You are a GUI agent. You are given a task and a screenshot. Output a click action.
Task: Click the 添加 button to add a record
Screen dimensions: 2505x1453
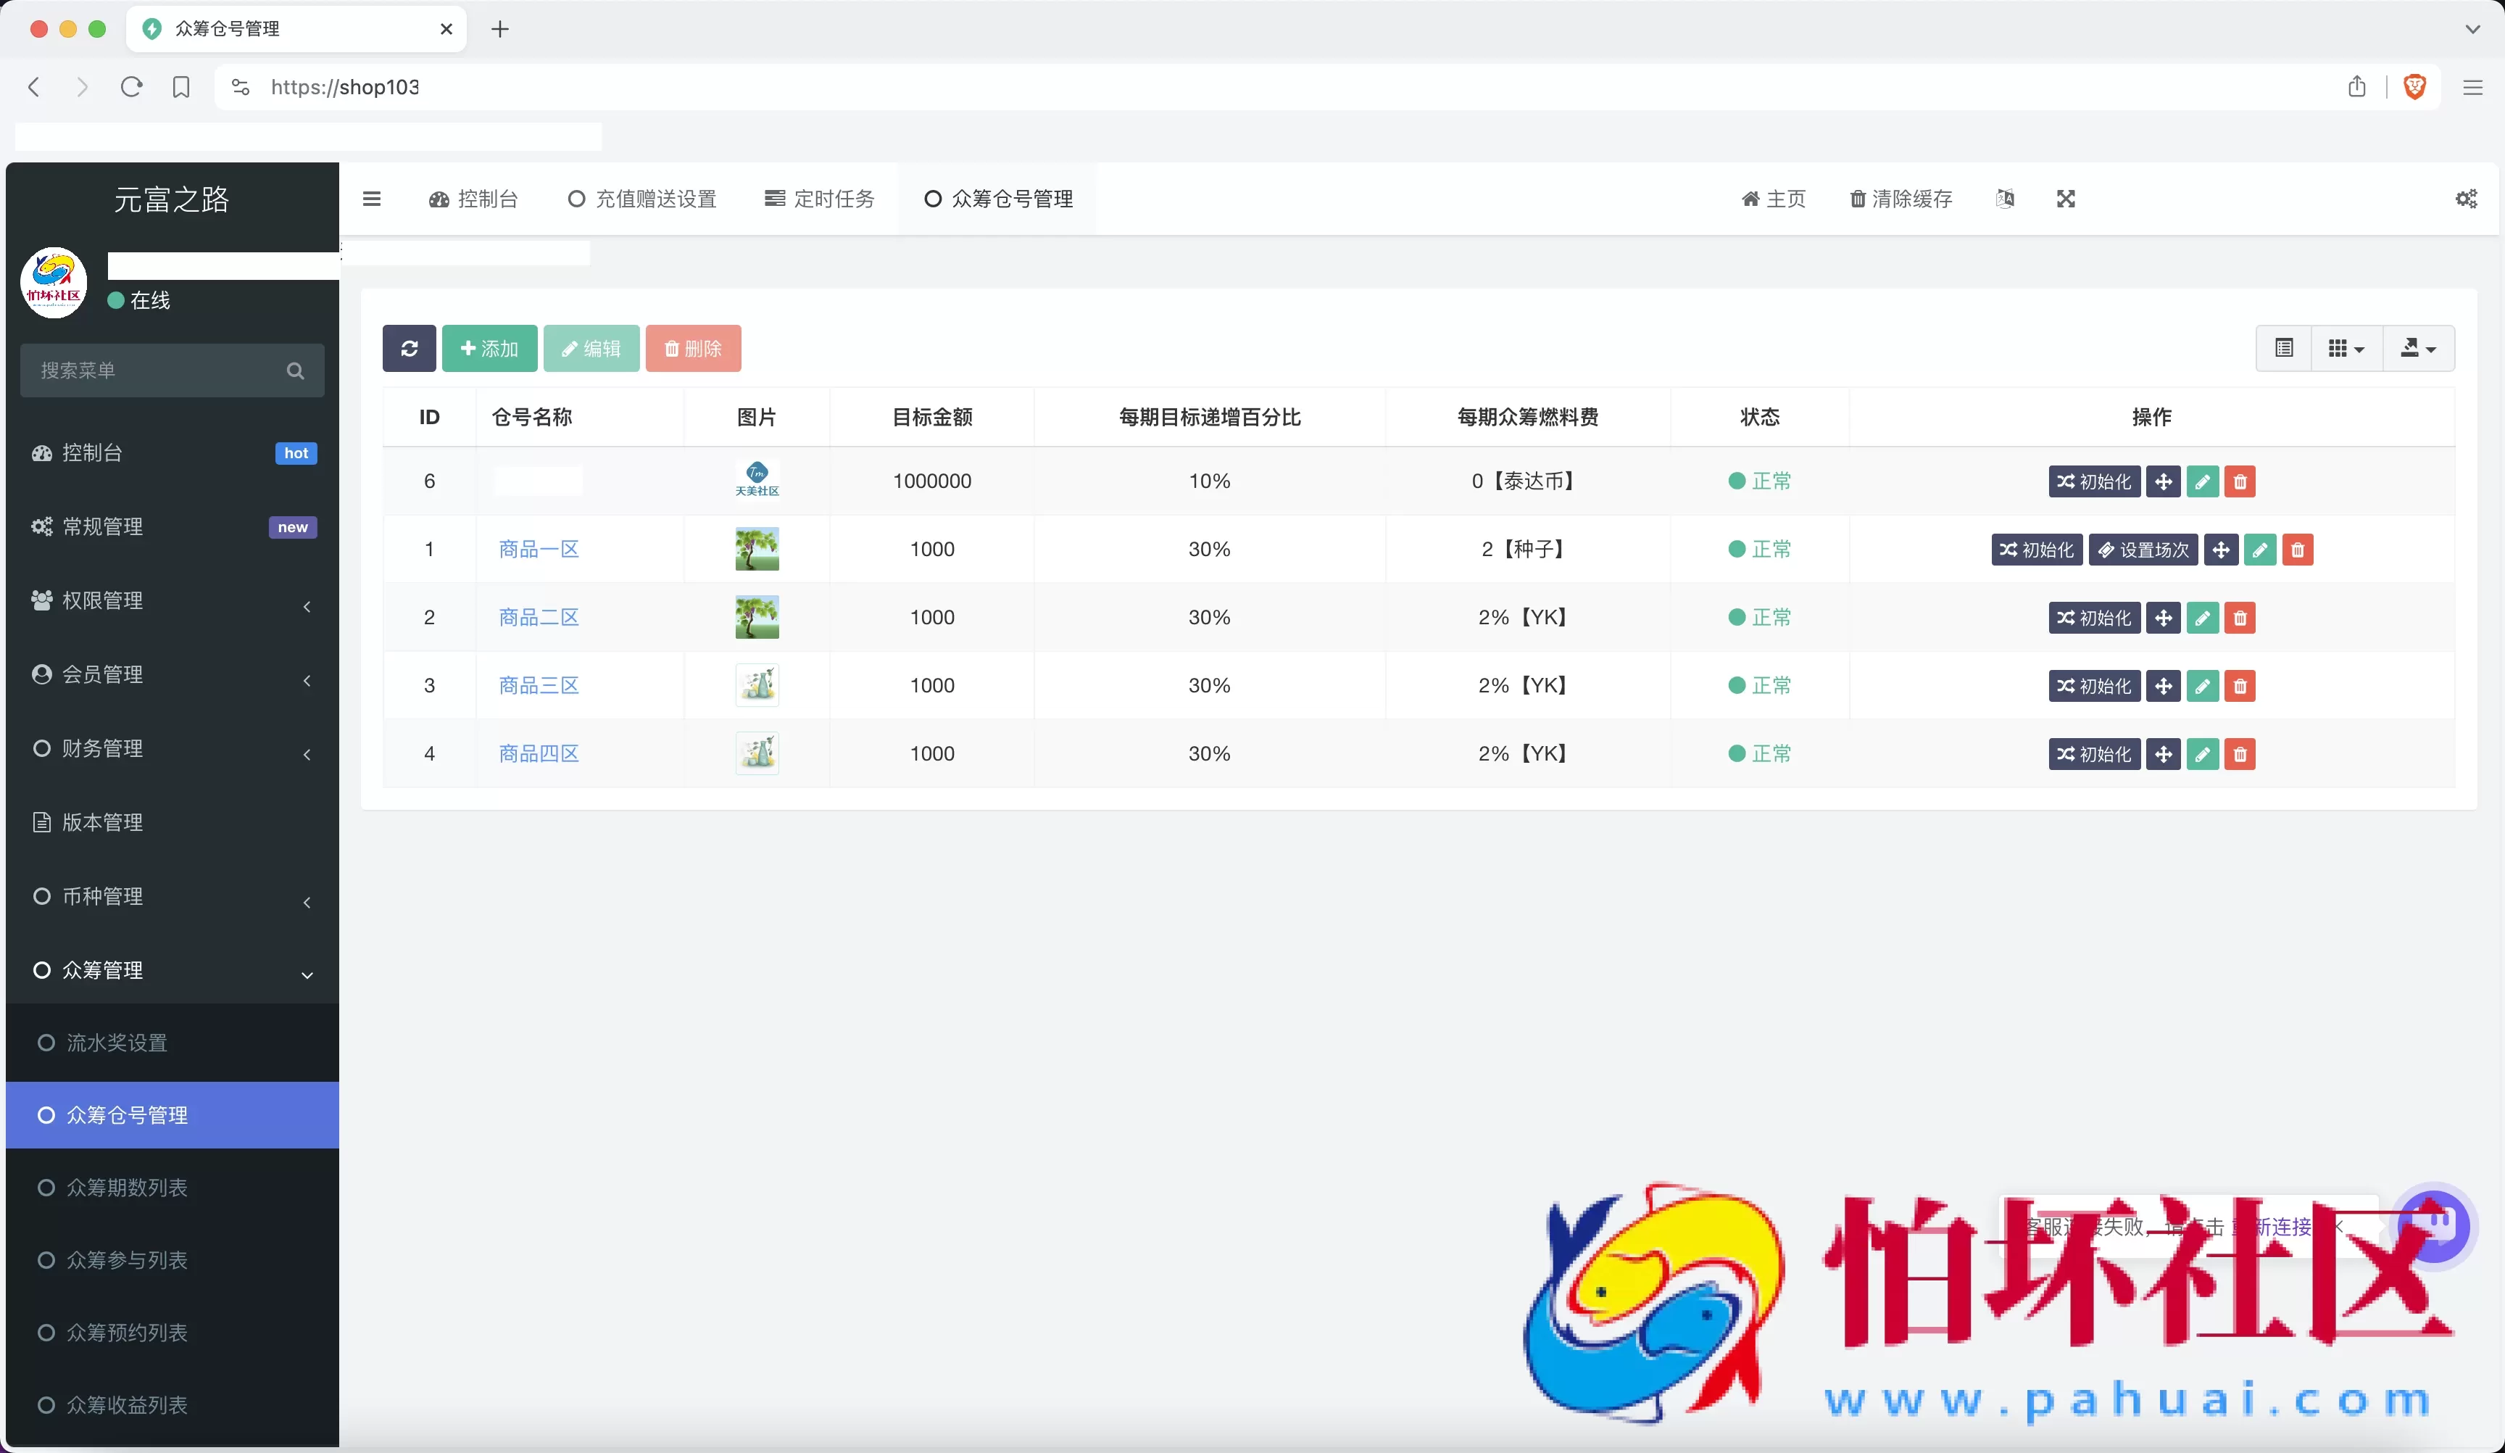pos(489,348)
